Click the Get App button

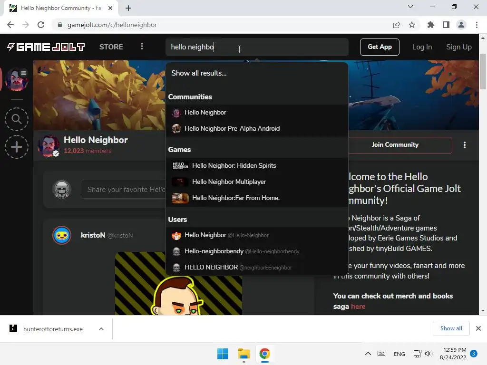380,47
